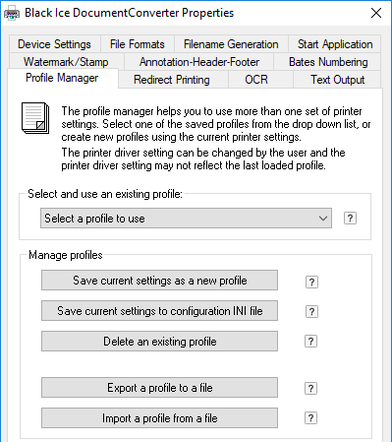Click Save current settings as a new profile
The width and height of the screenshot is (392, 442).
159,281
